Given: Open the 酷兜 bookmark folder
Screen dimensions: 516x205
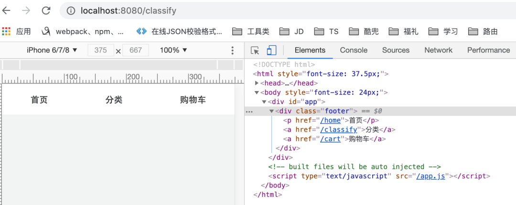Looking at the screenshot, I should click(x=364, y=31).
